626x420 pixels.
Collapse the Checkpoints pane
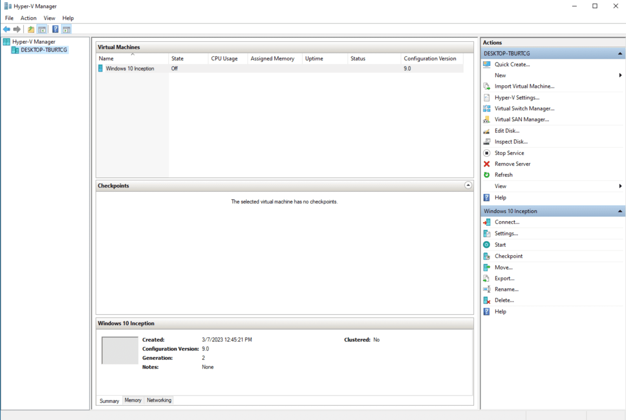tap(468, 185)
